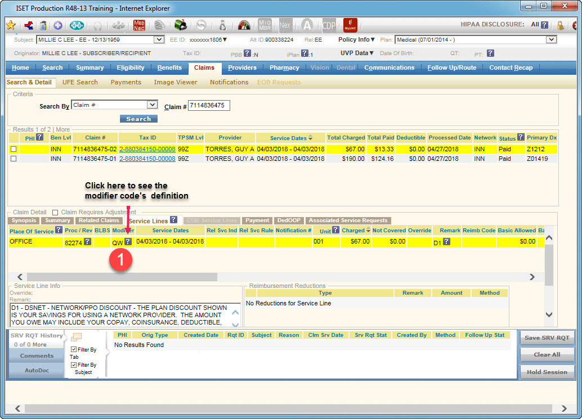Screen dimensions: 582x419
Task: Click the AutoDoc button
Action: [x=37, y=371]
